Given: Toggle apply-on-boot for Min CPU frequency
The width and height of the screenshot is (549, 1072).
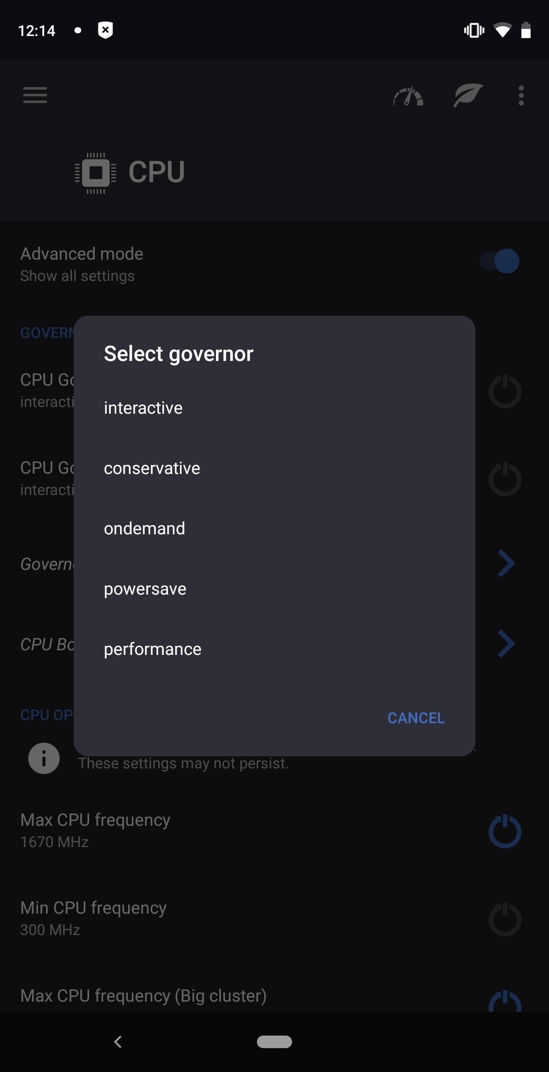Looking at the screenshot, I should point(505,919).
